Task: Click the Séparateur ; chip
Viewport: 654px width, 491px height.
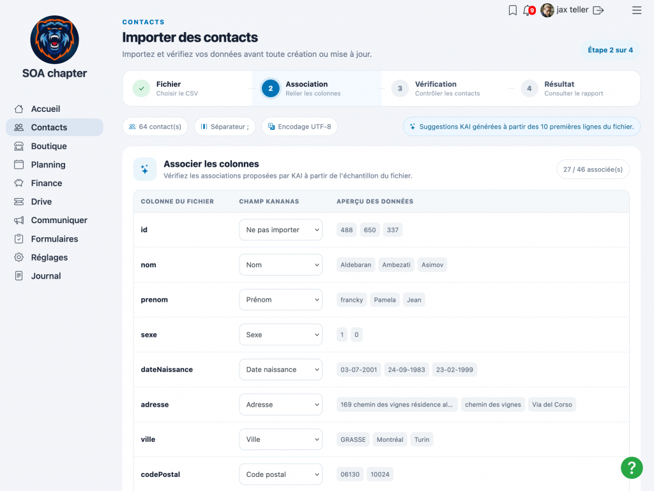Action: pos(225,127)
